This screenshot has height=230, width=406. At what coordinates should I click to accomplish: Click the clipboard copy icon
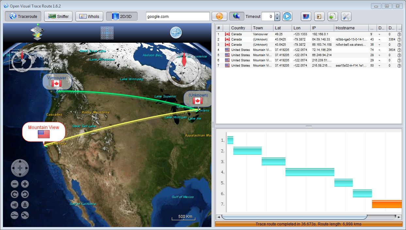click(x=319, y=16)
